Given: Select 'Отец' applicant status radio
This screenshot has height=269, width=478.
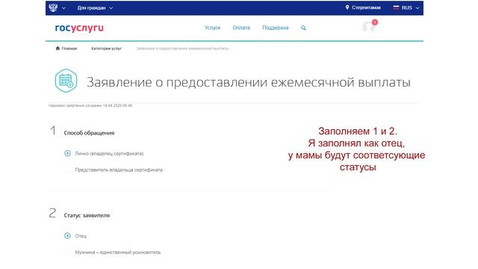Looking at the screenshot, I should tap(67, 235).
